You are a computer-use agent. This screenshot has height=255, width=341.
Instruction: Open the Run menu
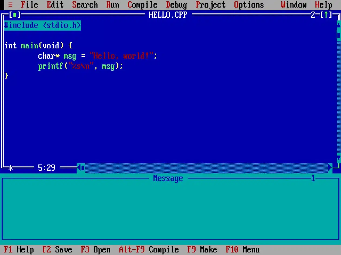[x=113, y=5]
